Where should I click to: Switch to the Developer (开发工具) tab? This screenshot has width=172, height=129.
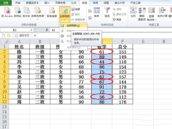coord(135,3)
